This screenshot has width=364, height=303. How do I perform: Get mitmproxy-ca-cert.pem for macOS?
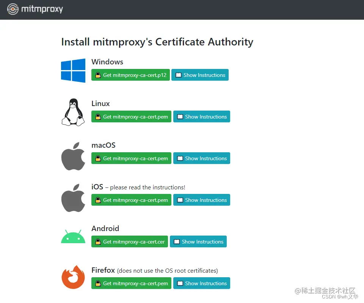(x=131, y=158)
